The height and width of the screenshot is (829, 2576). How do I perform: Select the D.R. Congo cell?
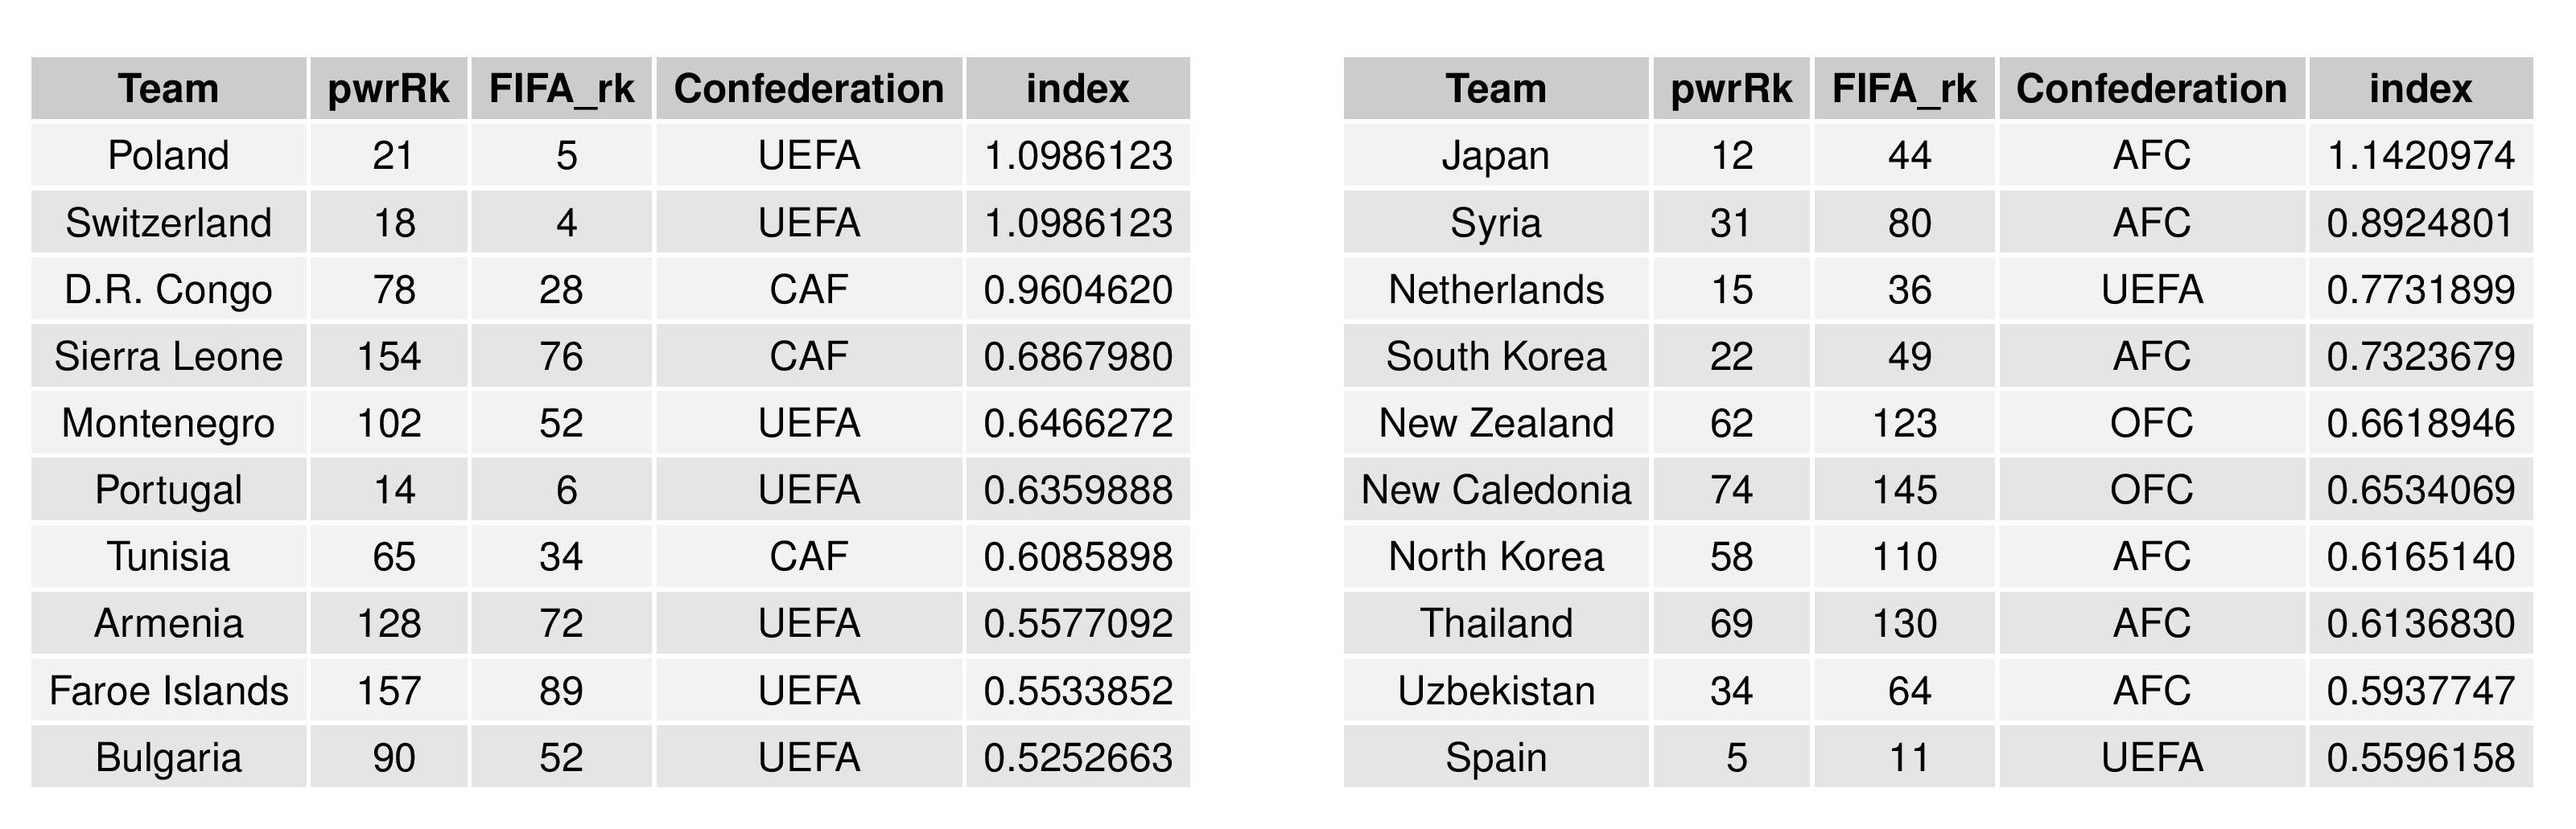click(x=168, y=289)
